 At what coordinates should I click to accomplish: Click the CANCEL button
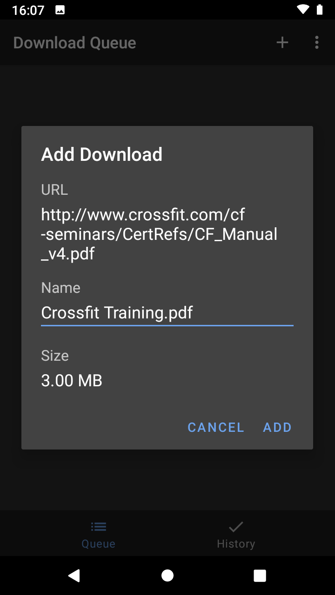[216, 427]
